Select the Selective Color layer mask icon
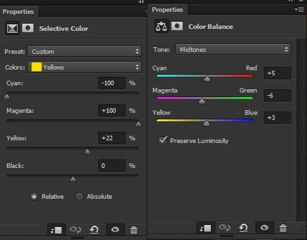 tap(27, 28)
